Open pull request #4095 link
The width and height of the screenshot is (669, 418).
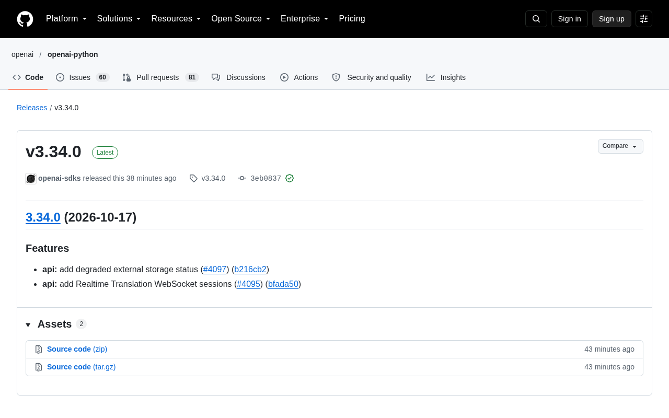tap(248, 284)
